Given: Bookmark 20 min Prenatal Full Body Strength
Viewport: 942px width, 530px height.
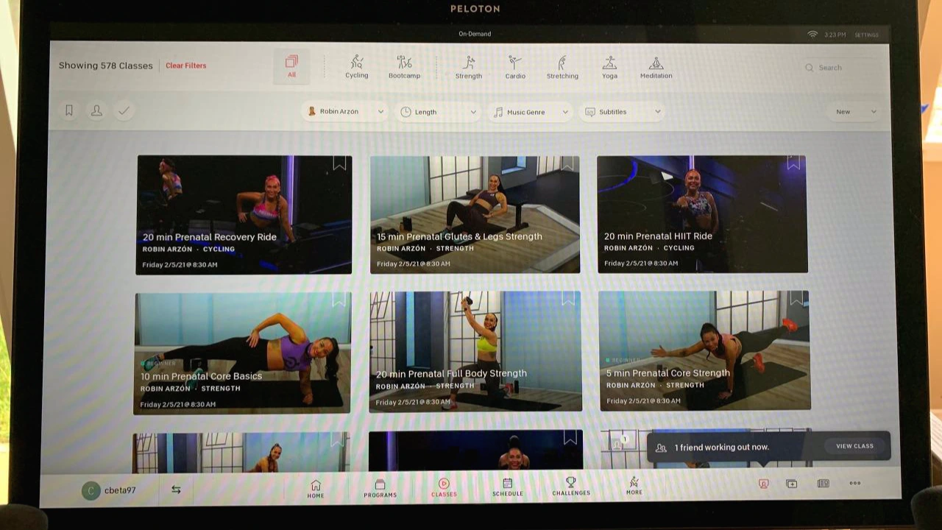Looking at the screenshot, I should (x=568, y=298).
